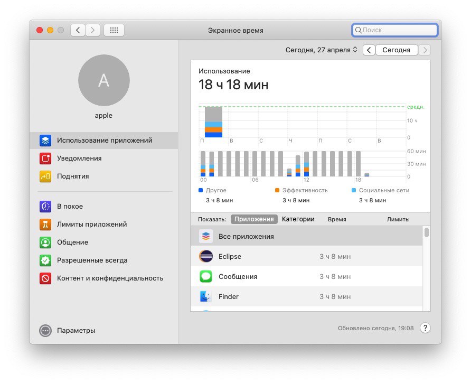Open the orange hourglass Лимиты приложений icon
Image resolution: width=471 pixels, height=383 pixels.
tap(45, 225)
